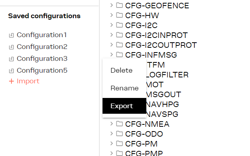Click the CFG-GEOFENCE folder icon
Viewport: 250px width, 156px height.
pyautogui.click(x=119, y=5)
